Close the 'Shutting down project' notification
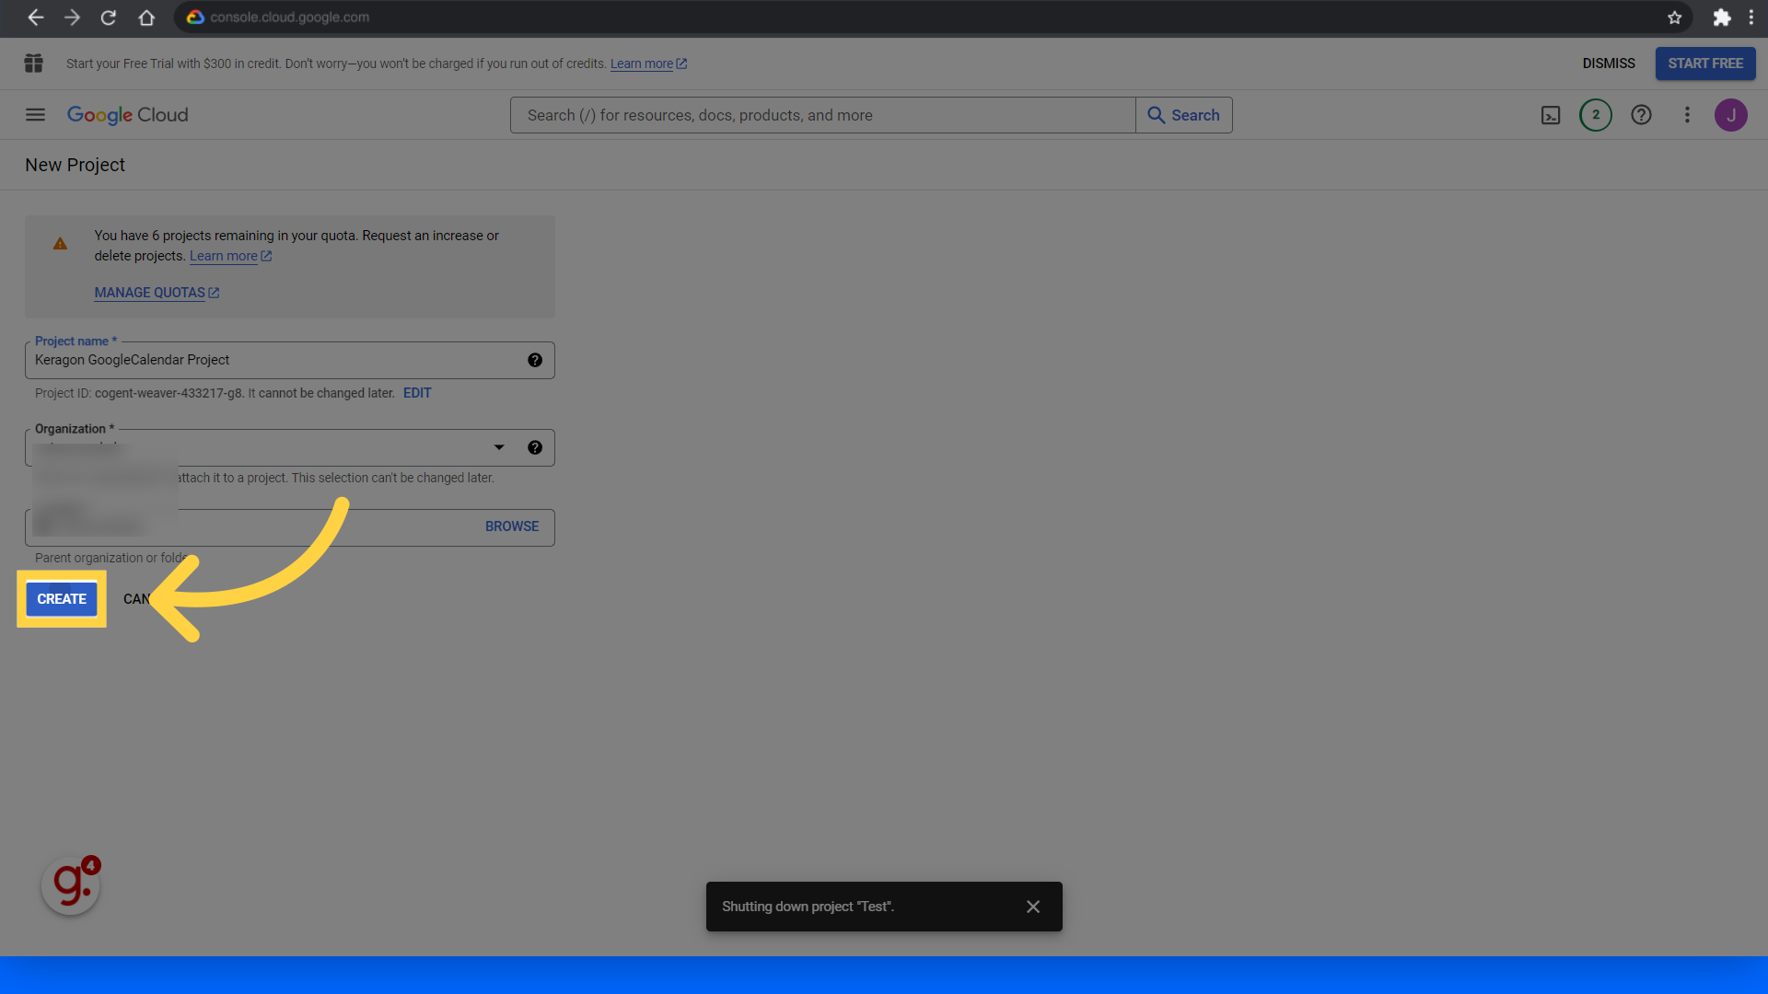The image size is (1768, 994). click(1033, 907)
